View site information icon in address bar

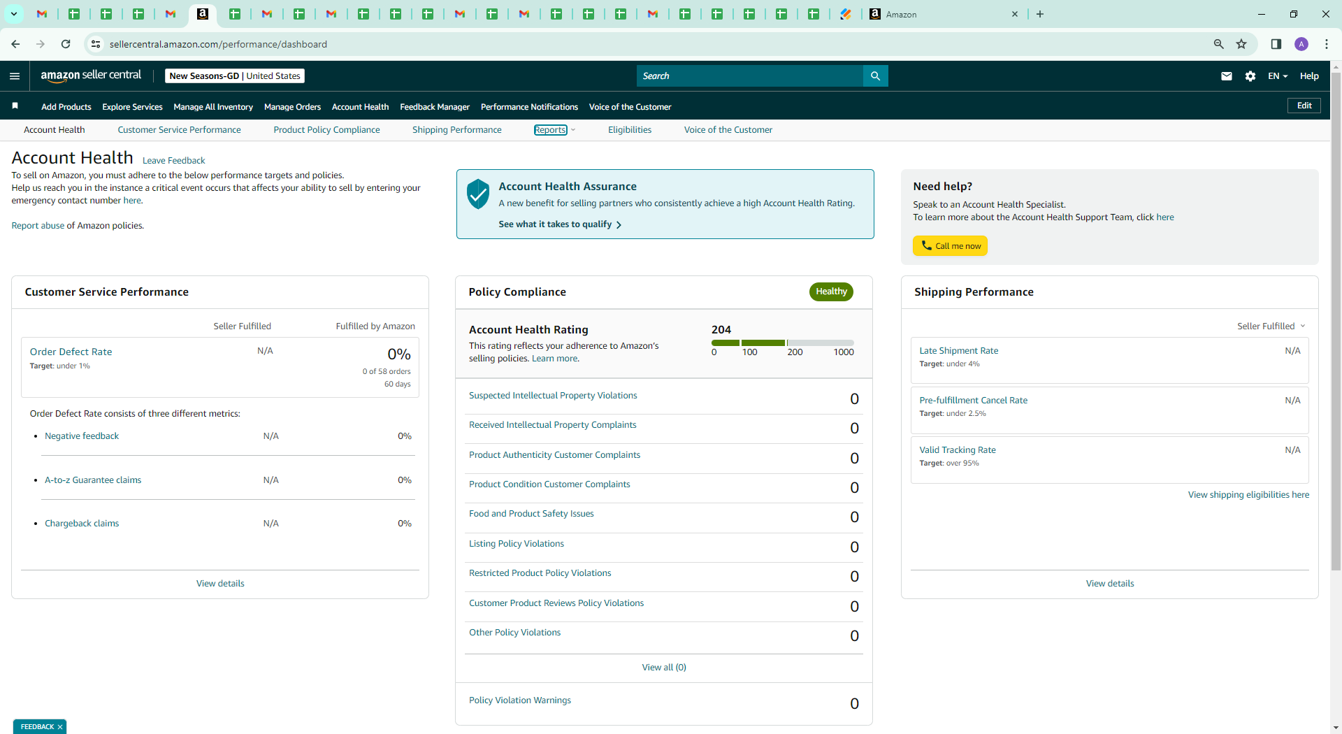point(96,44)
